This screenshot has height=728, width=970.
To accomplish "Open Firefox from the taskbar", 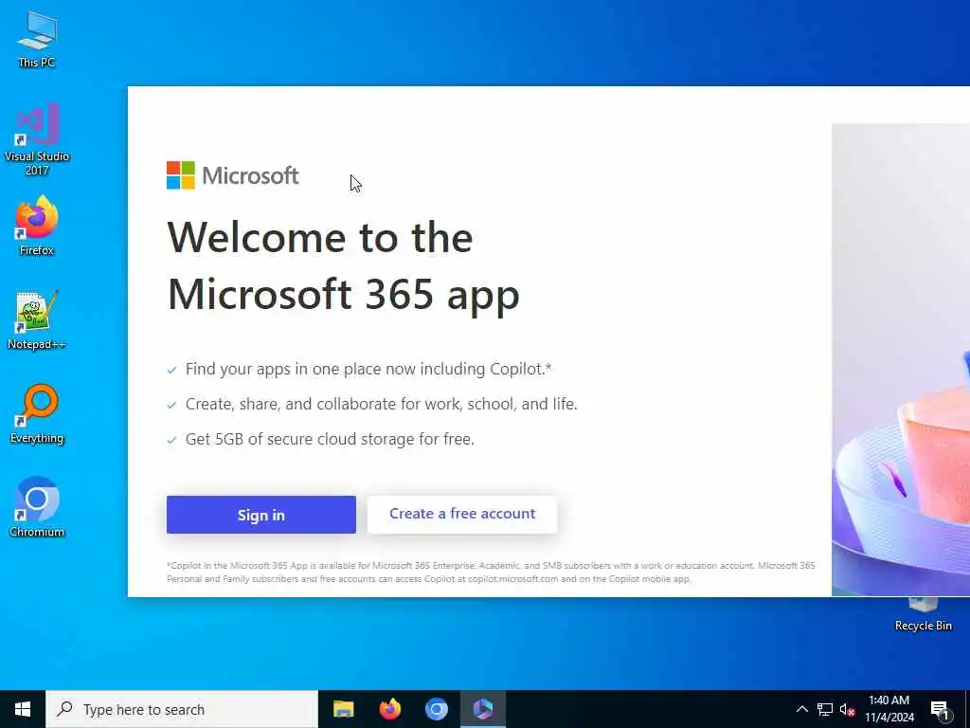I will click(x=389, y=709).
